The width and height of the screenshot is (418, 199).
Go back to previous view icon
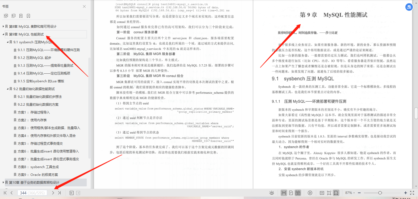tap(71, 193)
